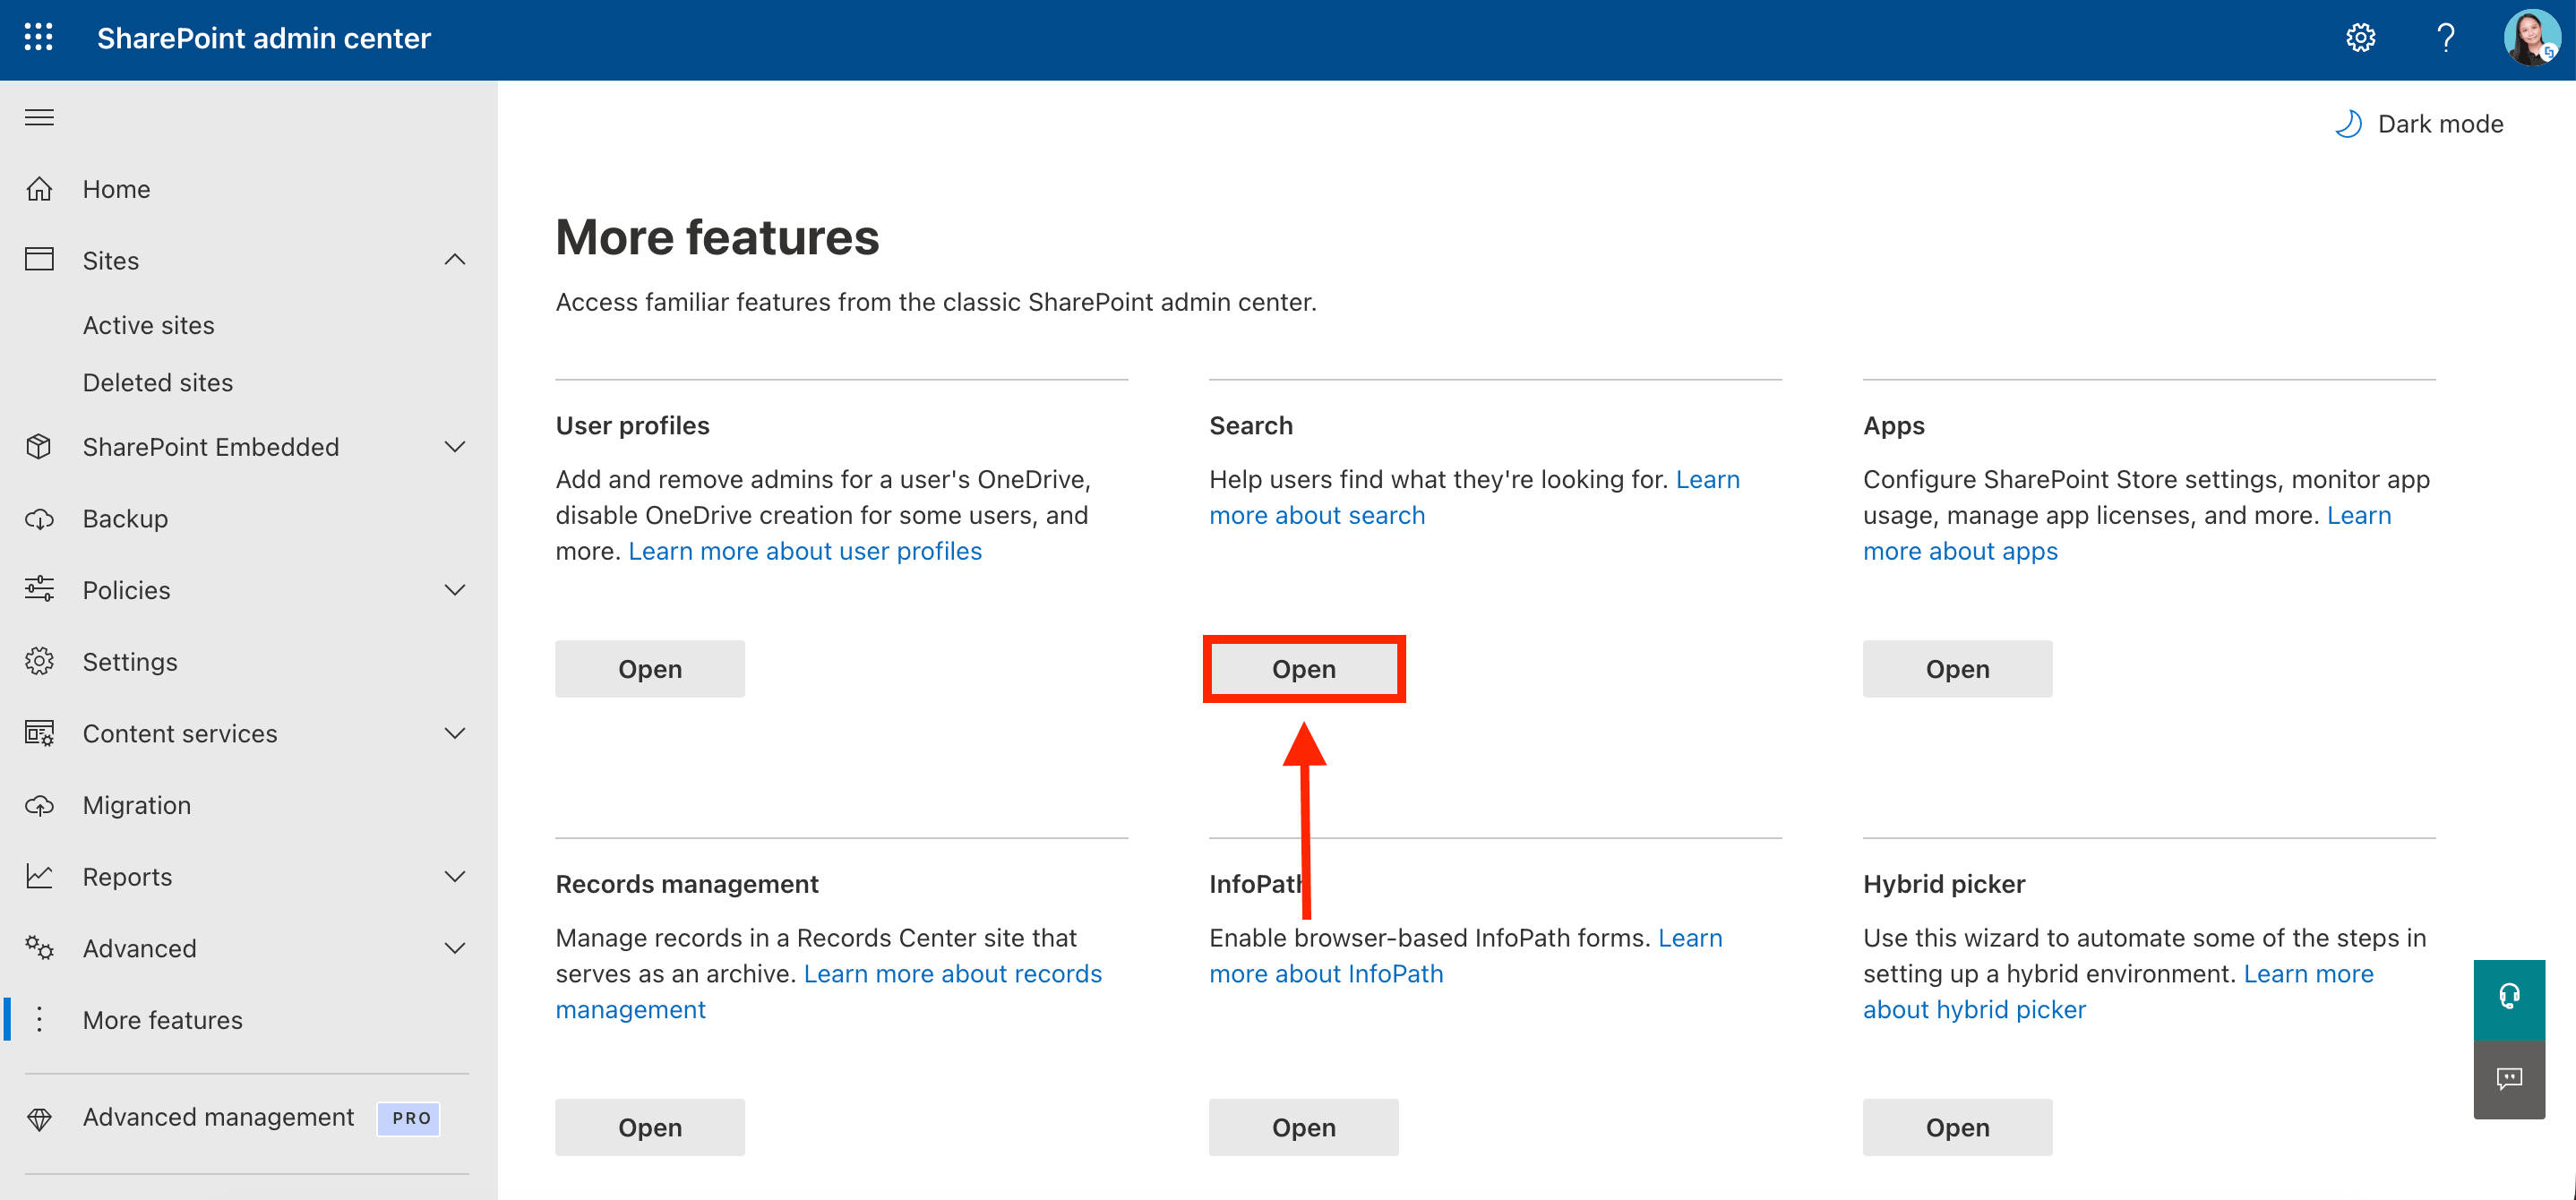Viewport: 2576px width, 1200px height.
Task: Collapse the Sites section chevron
Action: [455, 260]
